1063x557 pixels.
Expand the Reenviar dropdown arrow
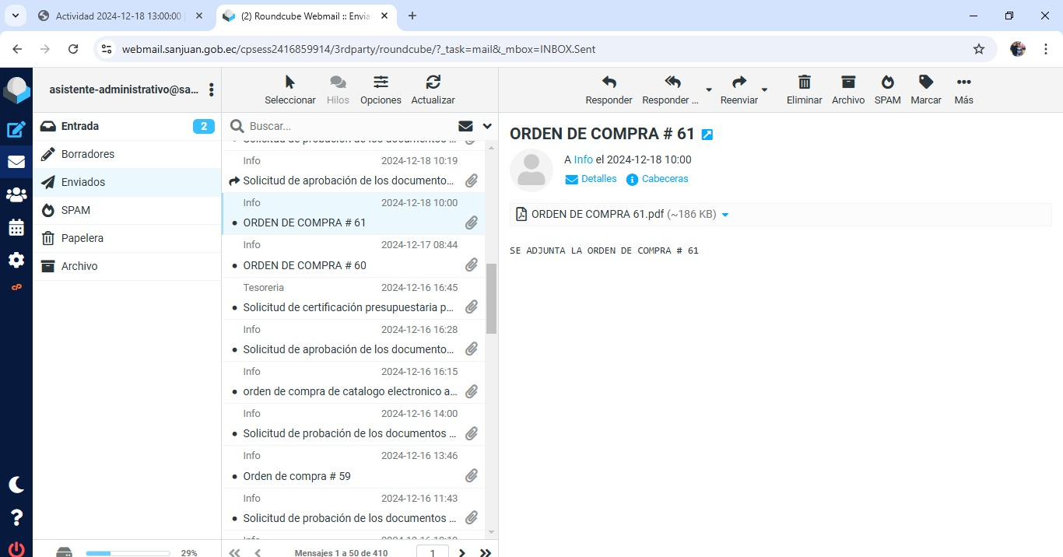[764, 90]
